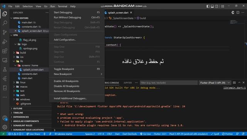The height and width of the screenshot is (139, 247).
Task: Open the Run and Debug view icon
Action: [5, 42]
